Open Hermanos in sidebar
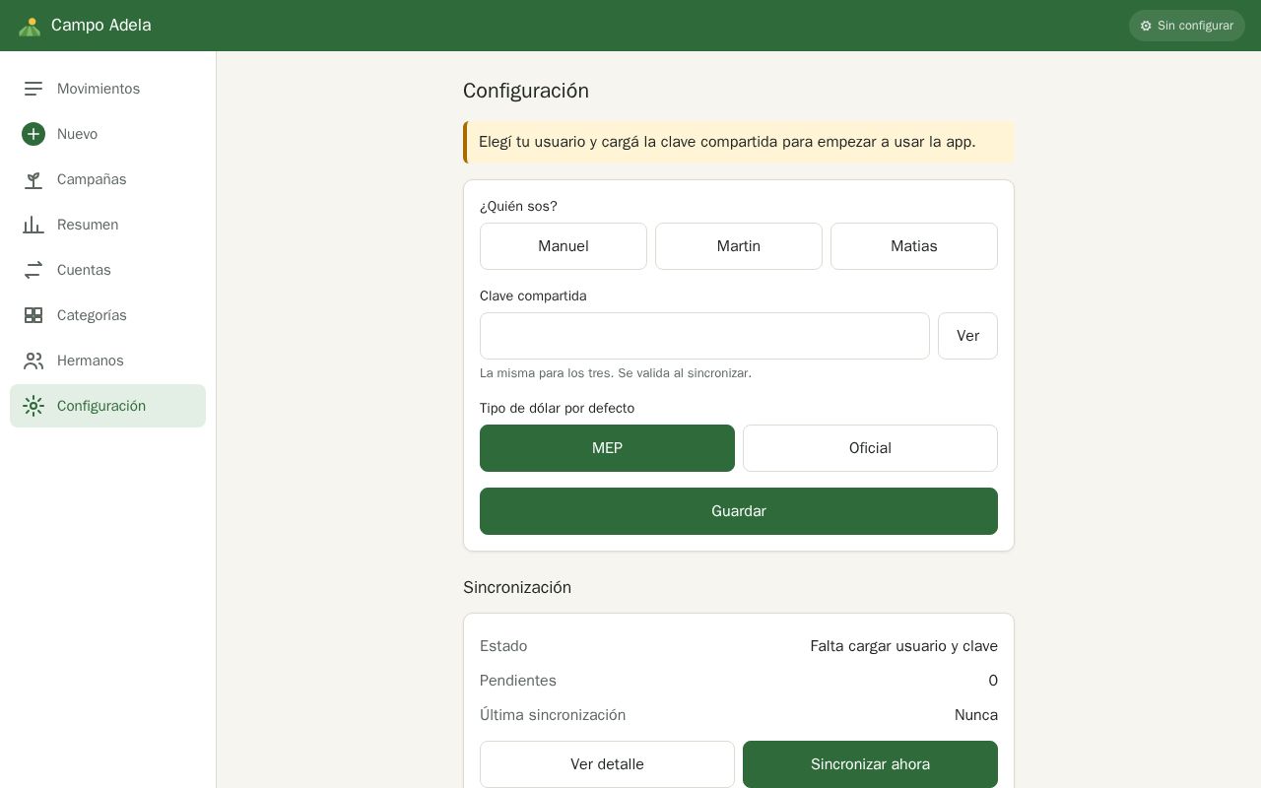 coord(107,361)
